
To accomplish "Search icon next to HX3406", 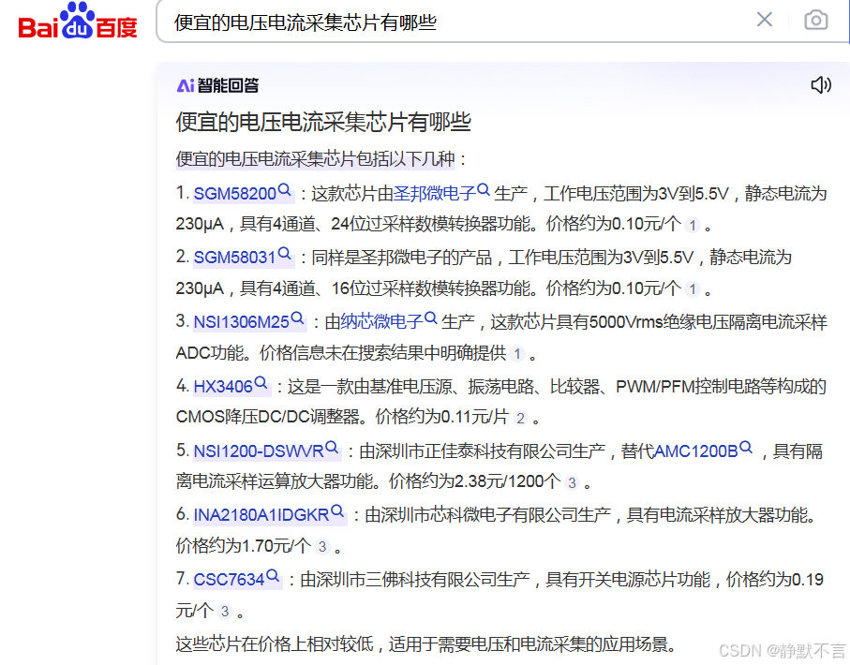I will [x=261, y=383].
